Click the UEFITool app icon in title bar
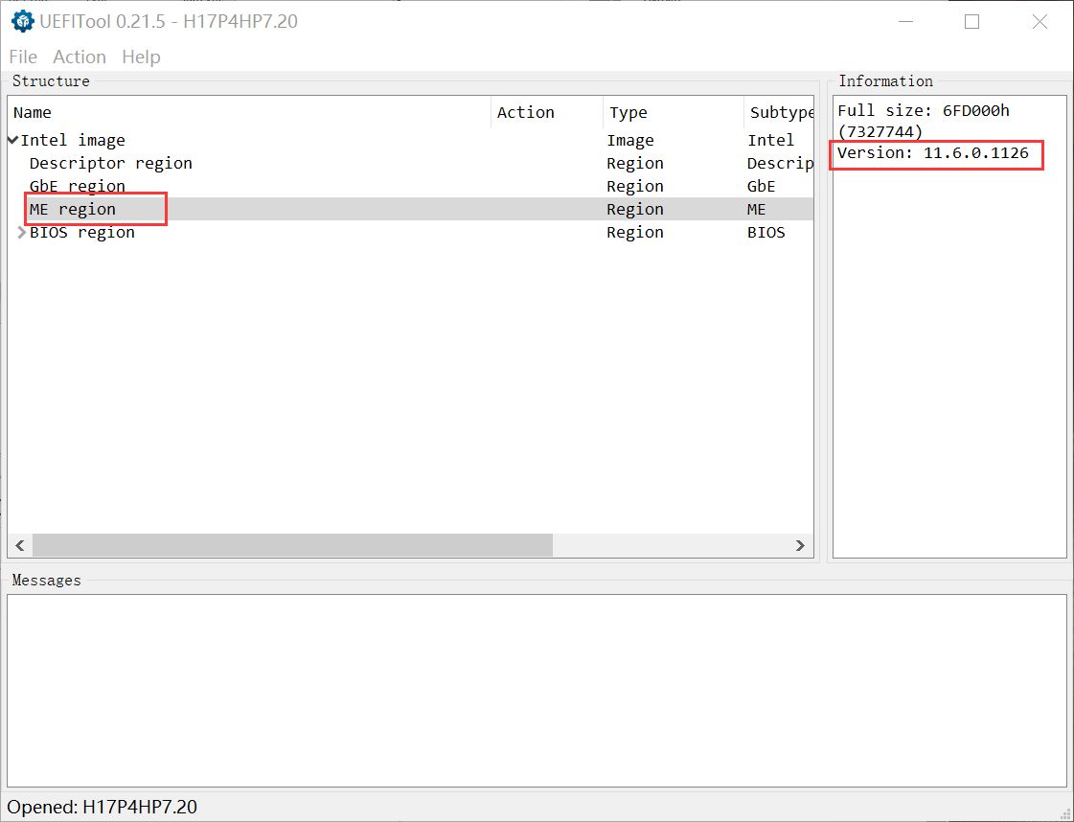1074x822 pixels. pos(23,21)
